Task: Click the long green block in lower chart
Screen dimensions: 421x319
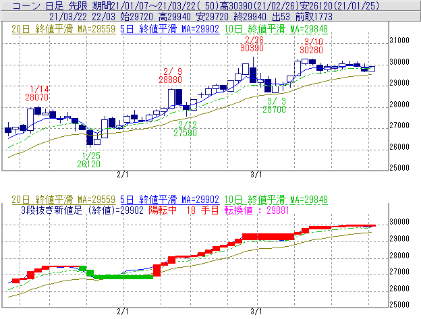Action: [123, 277]
